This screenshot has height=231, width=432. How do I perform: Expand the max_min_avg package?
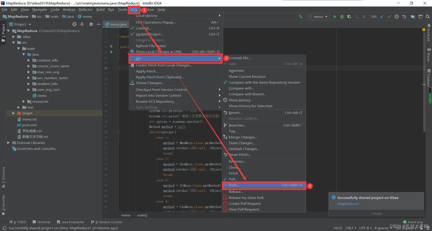[29, 72]
